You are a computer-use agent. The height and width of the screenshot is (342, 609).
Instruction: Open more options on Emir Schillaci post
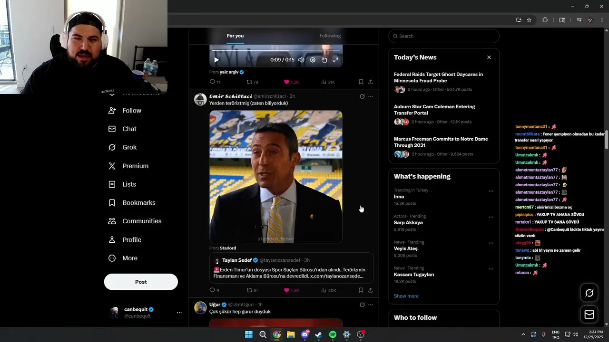(371, 96)
